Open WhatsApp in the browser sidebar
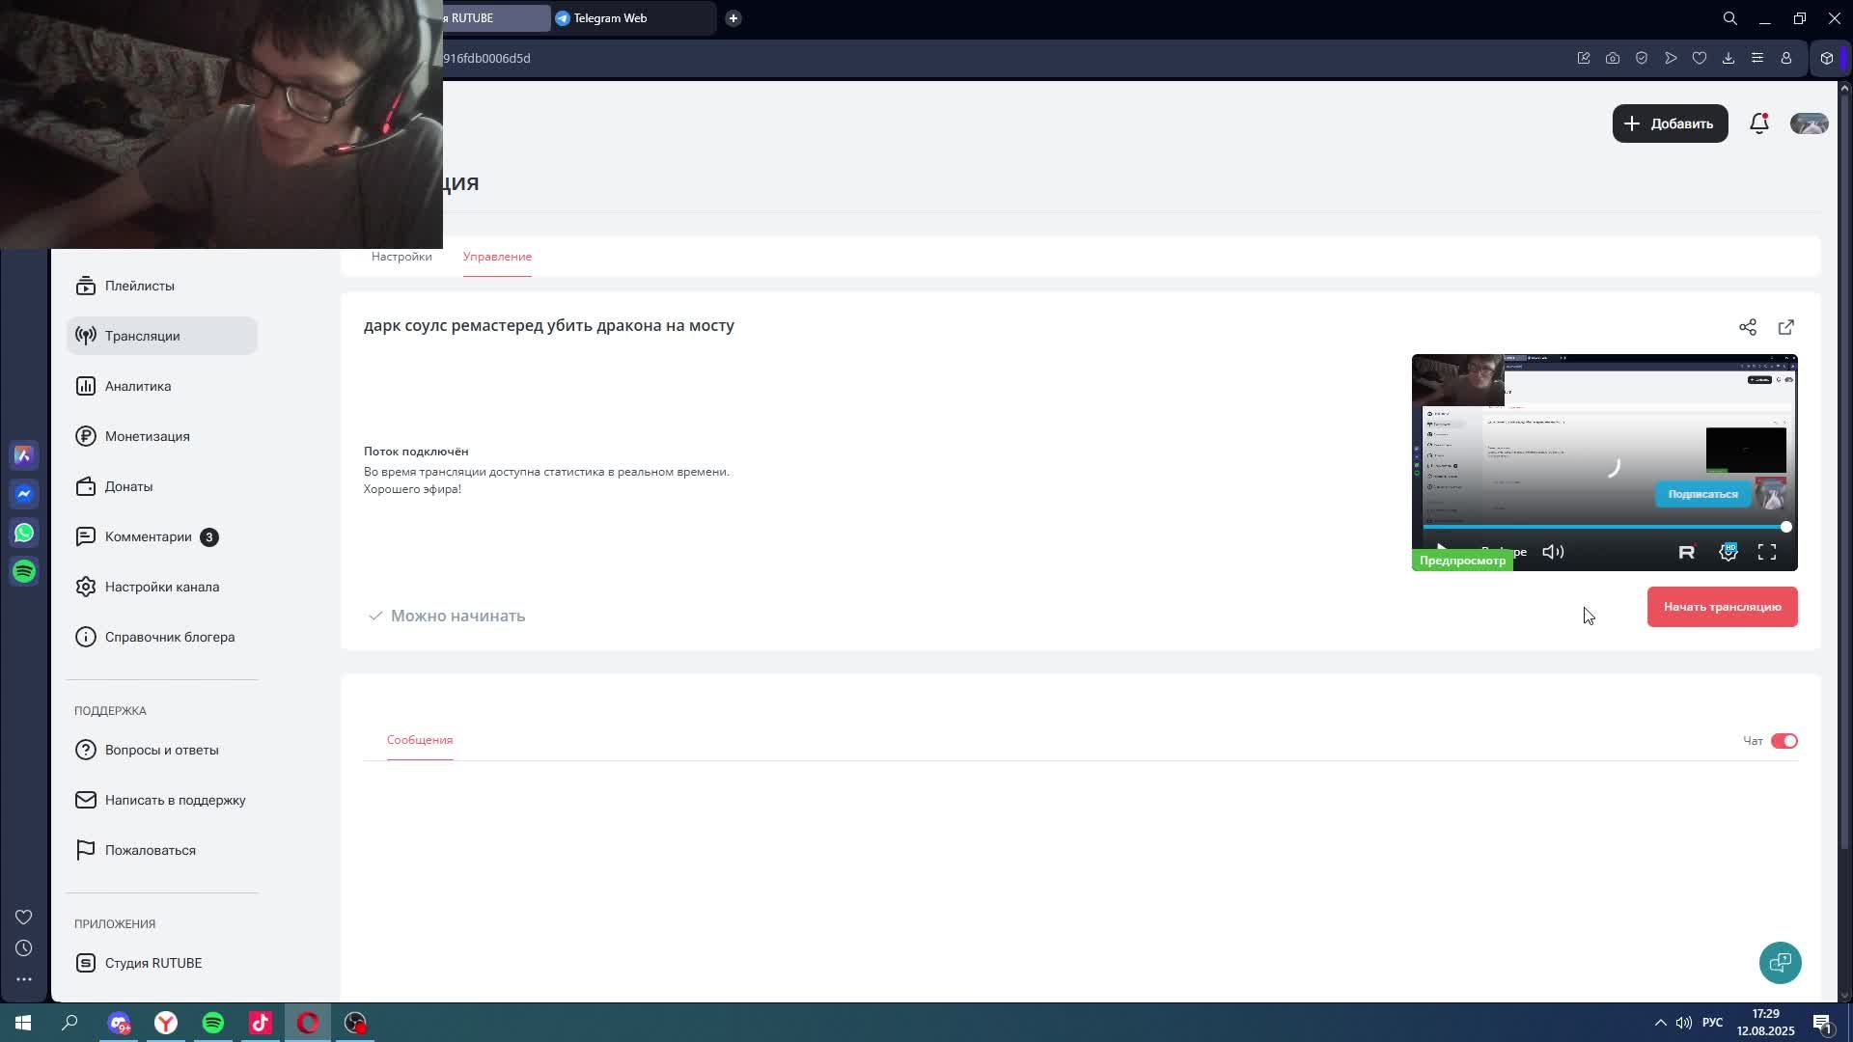The height and width of the screenshot is (1042, 1853). [24, 533]
